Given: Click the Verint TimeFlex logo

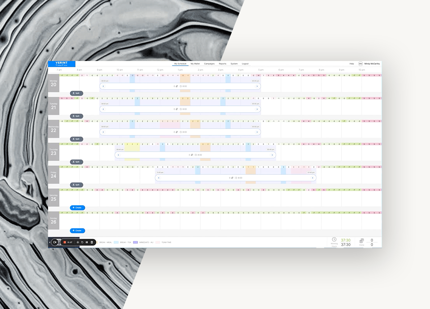Looking at the screenshot, I should [x=61, y=64].
